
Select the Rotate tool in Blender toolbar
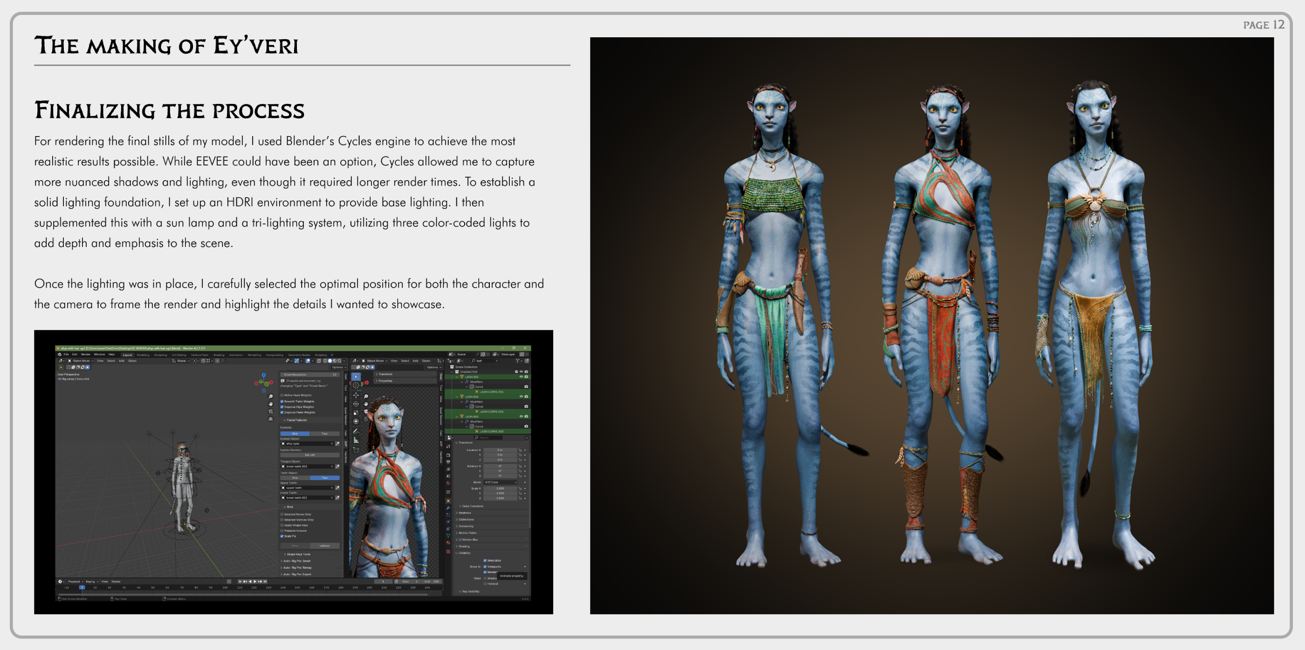click(356, 404)
